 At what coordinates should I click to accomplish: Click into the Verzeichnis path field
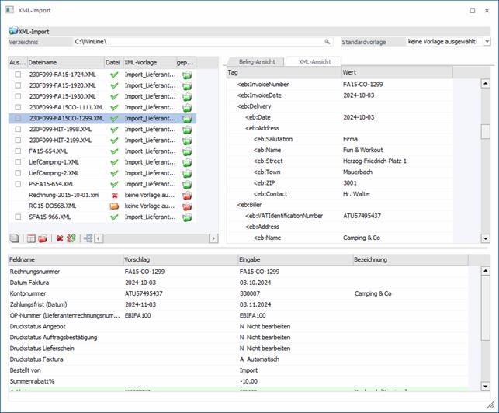tap(198, 41)
